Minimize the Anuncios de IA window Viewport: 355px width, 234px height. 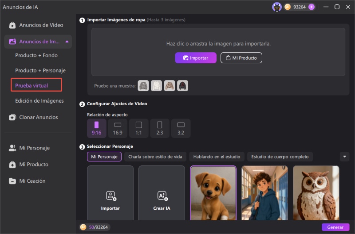point(326,7)
